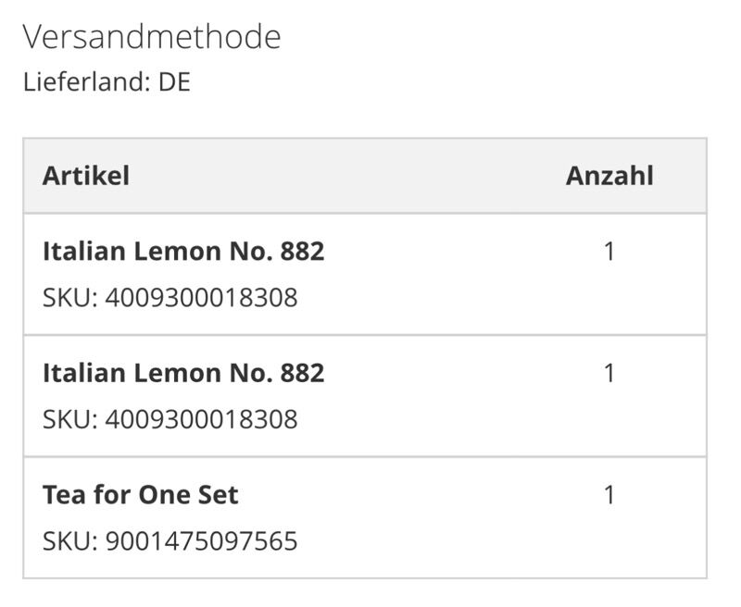Click the Tea for One Set table row

365,517
